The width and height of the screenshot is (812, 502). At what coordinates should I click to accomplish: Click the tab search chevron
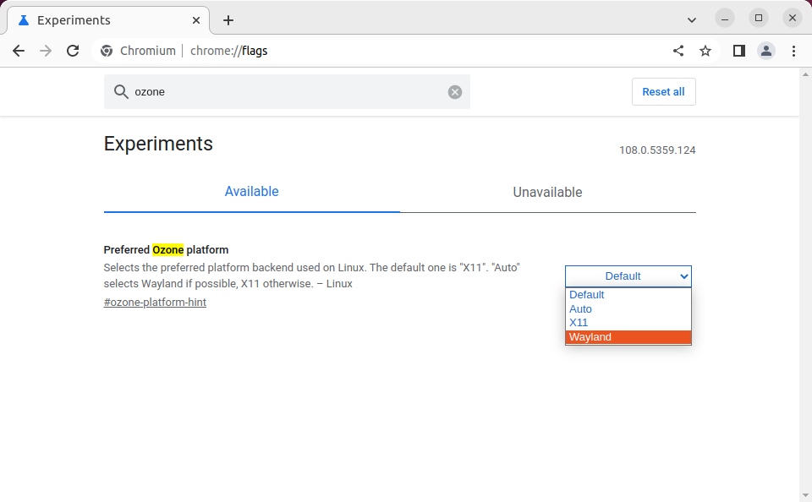point(692,19)
